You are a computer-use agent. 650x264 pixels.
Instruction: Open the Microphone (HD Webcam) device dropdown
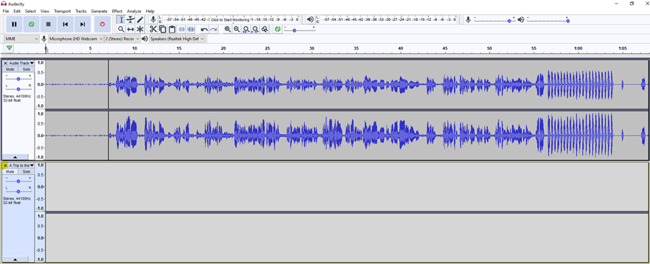76,38
